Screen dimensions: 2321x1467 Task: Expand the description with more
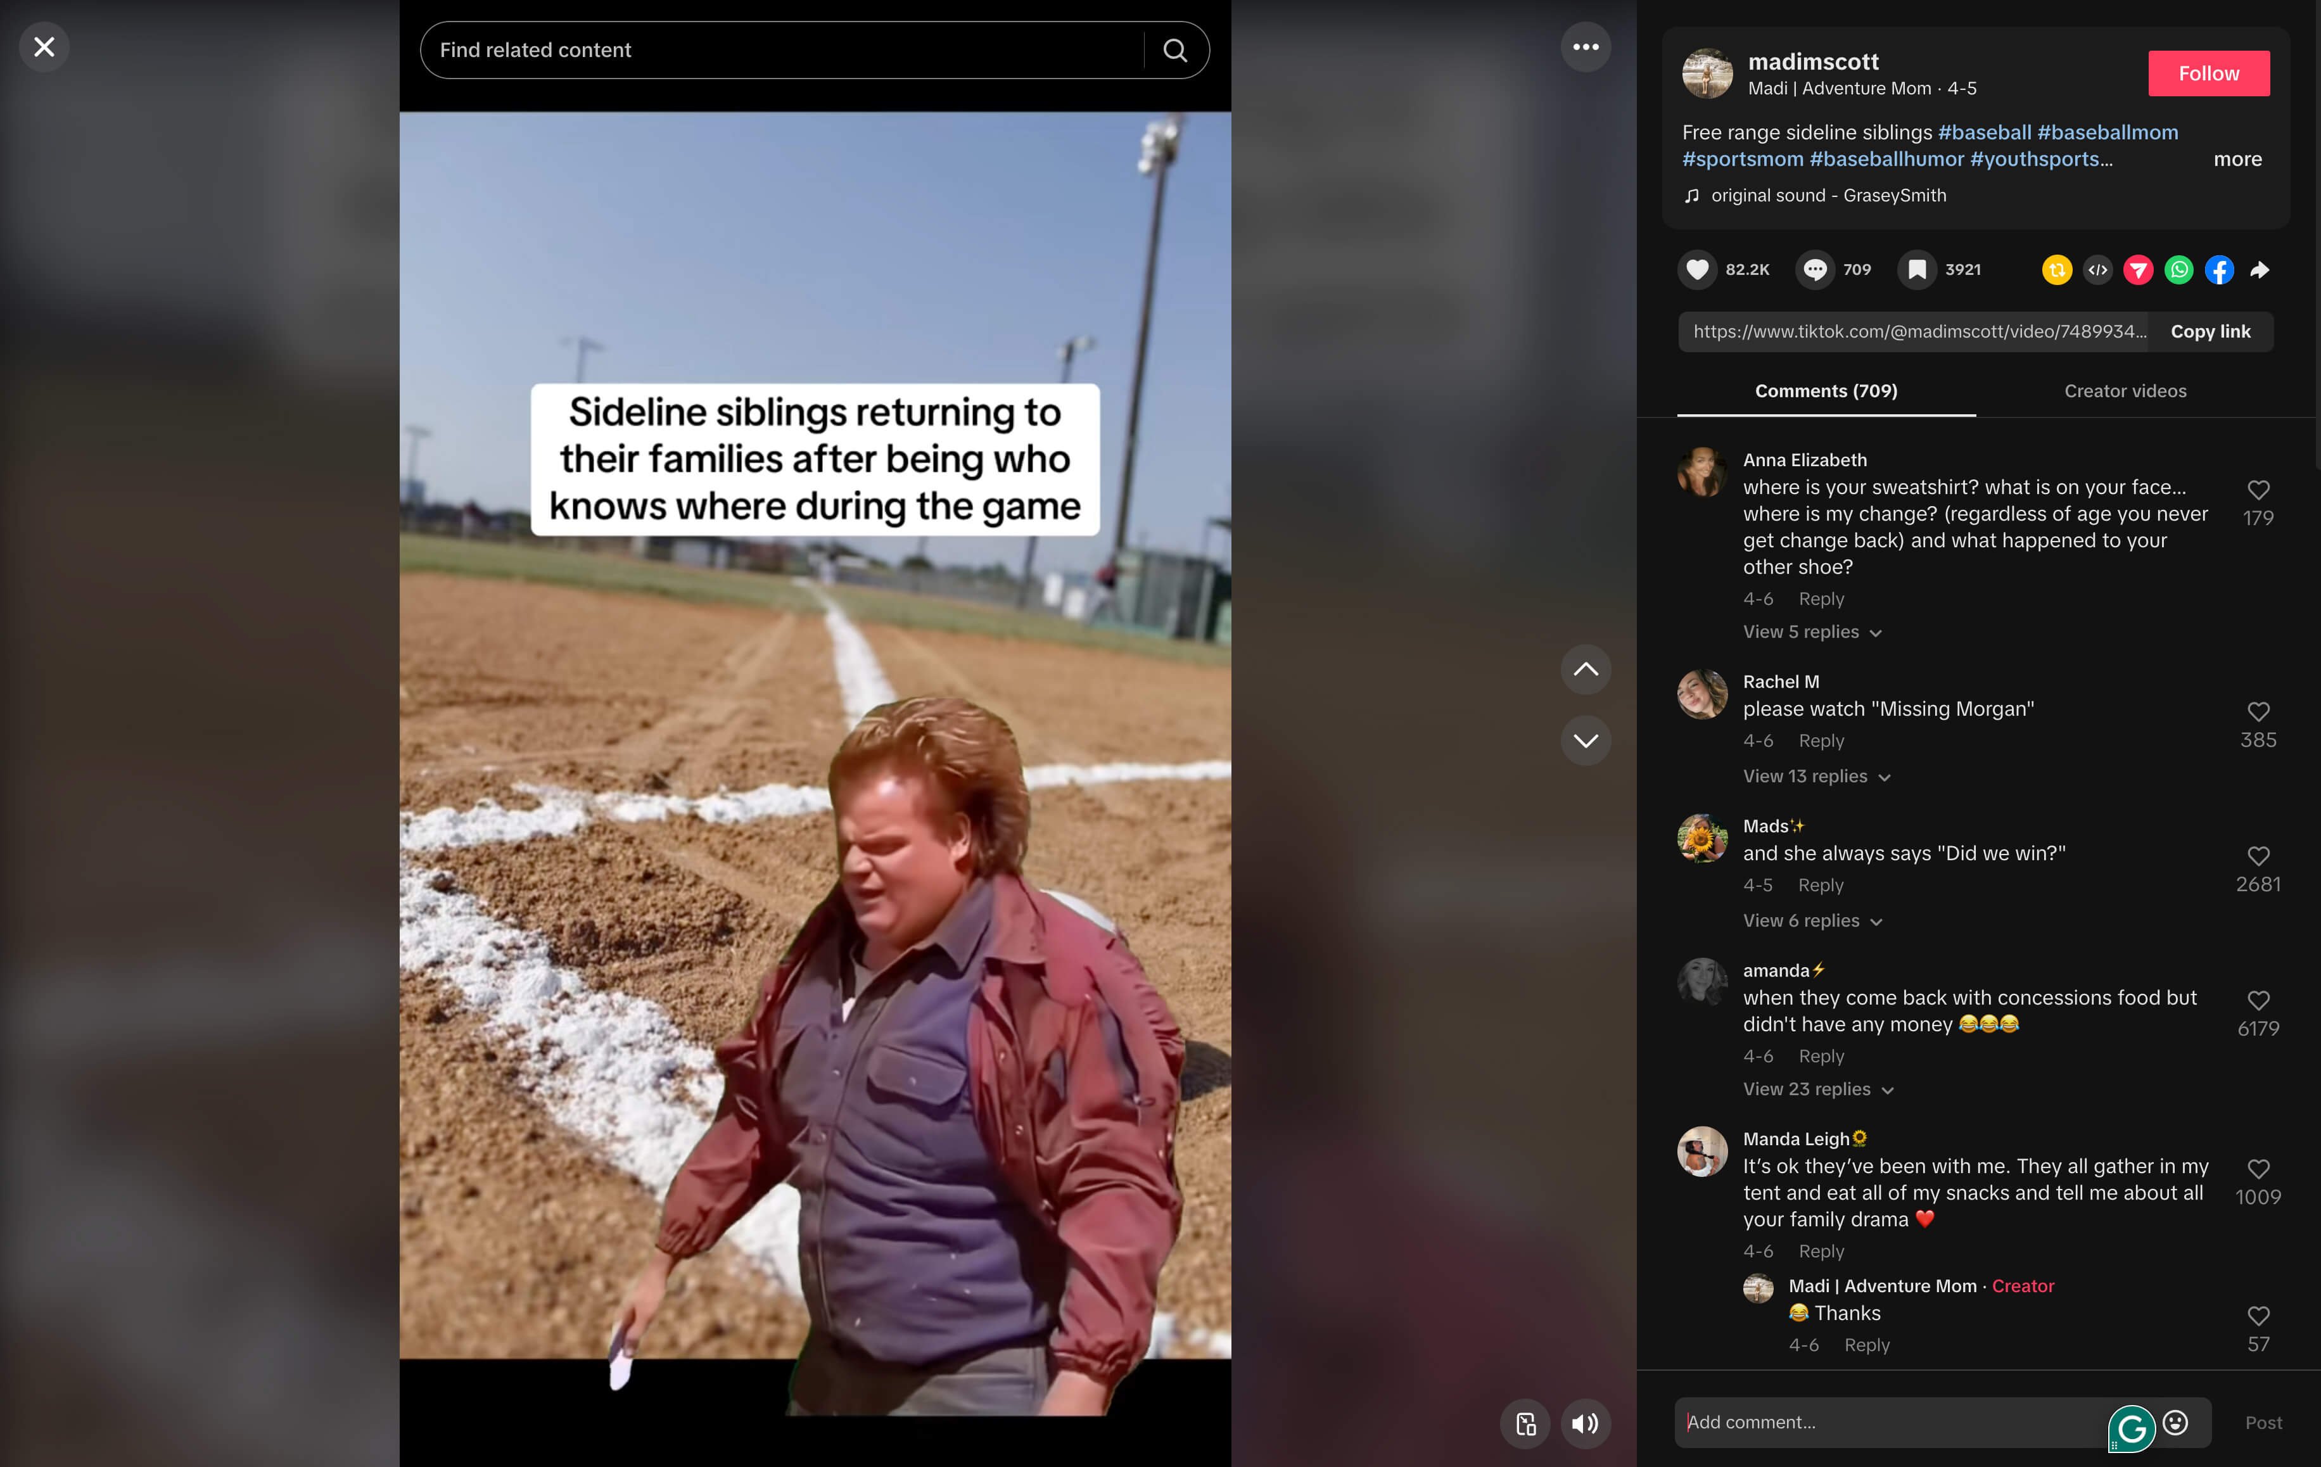coord(2237,159)
